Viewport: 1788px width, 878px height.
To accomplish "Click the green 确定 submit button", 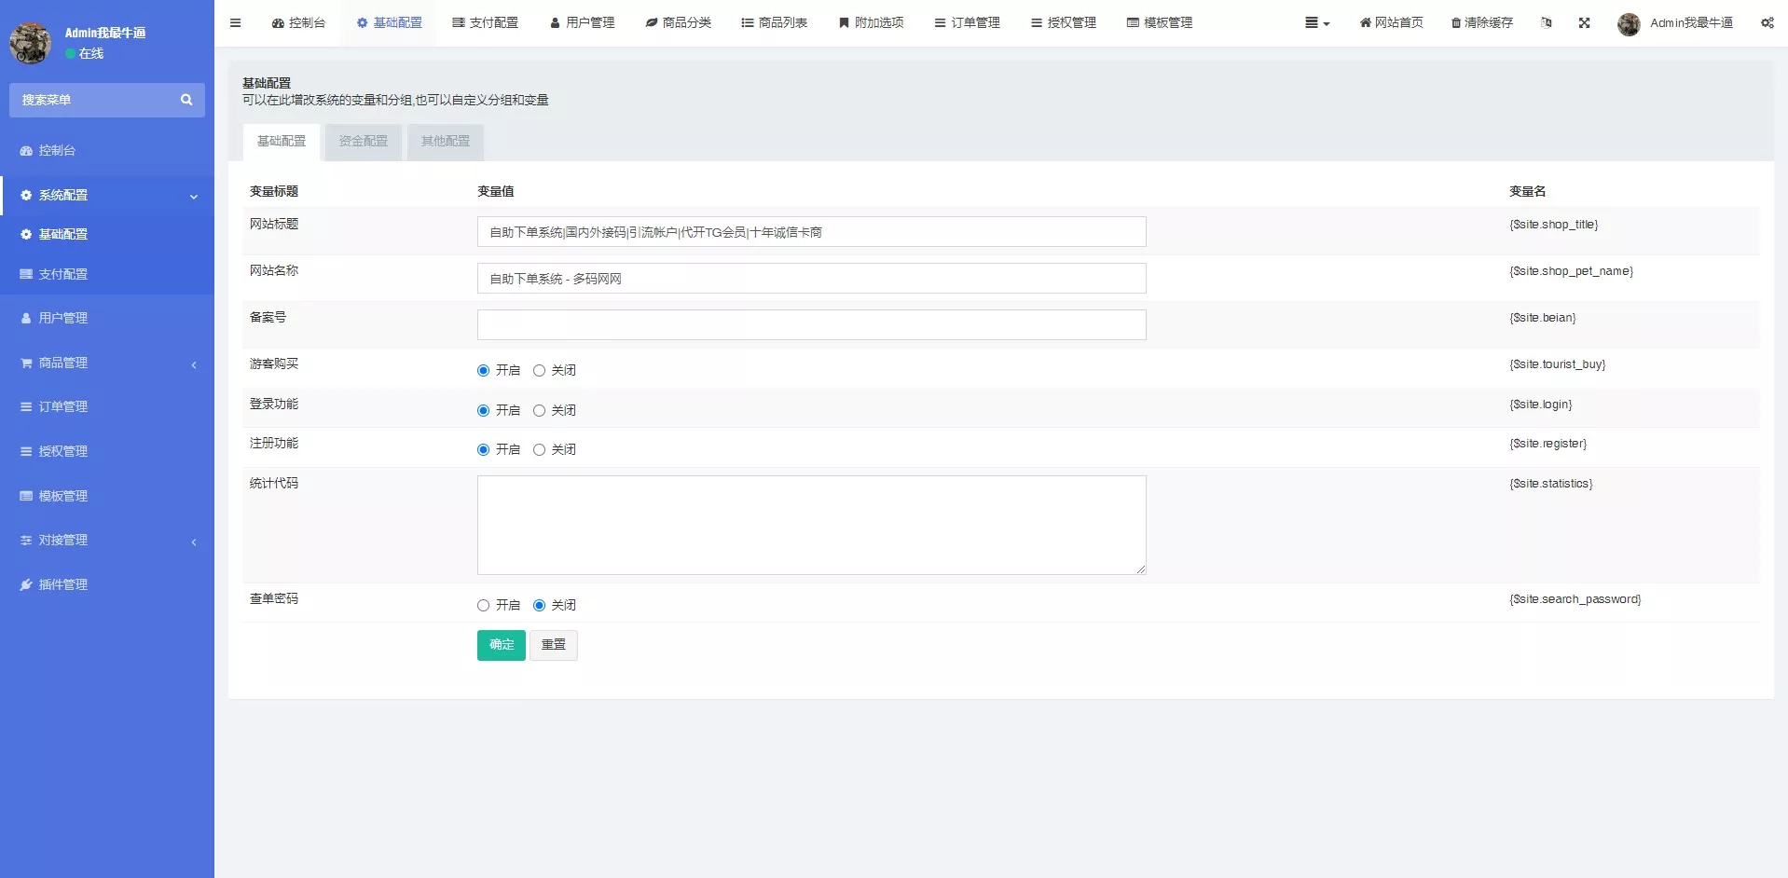I will pyautogui.click(x=501, y=645).
